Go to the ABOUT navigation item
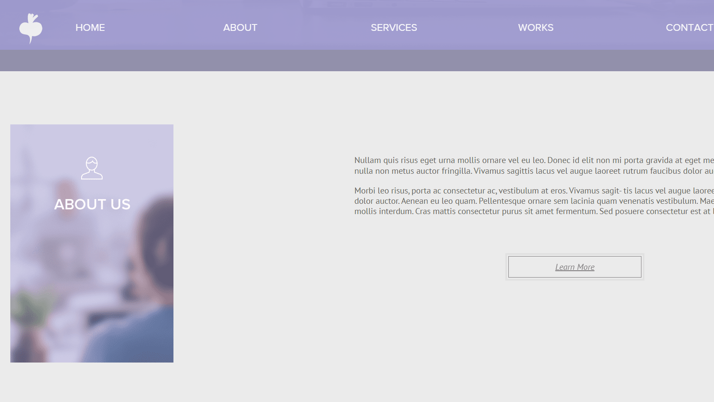 click(240, 27)
